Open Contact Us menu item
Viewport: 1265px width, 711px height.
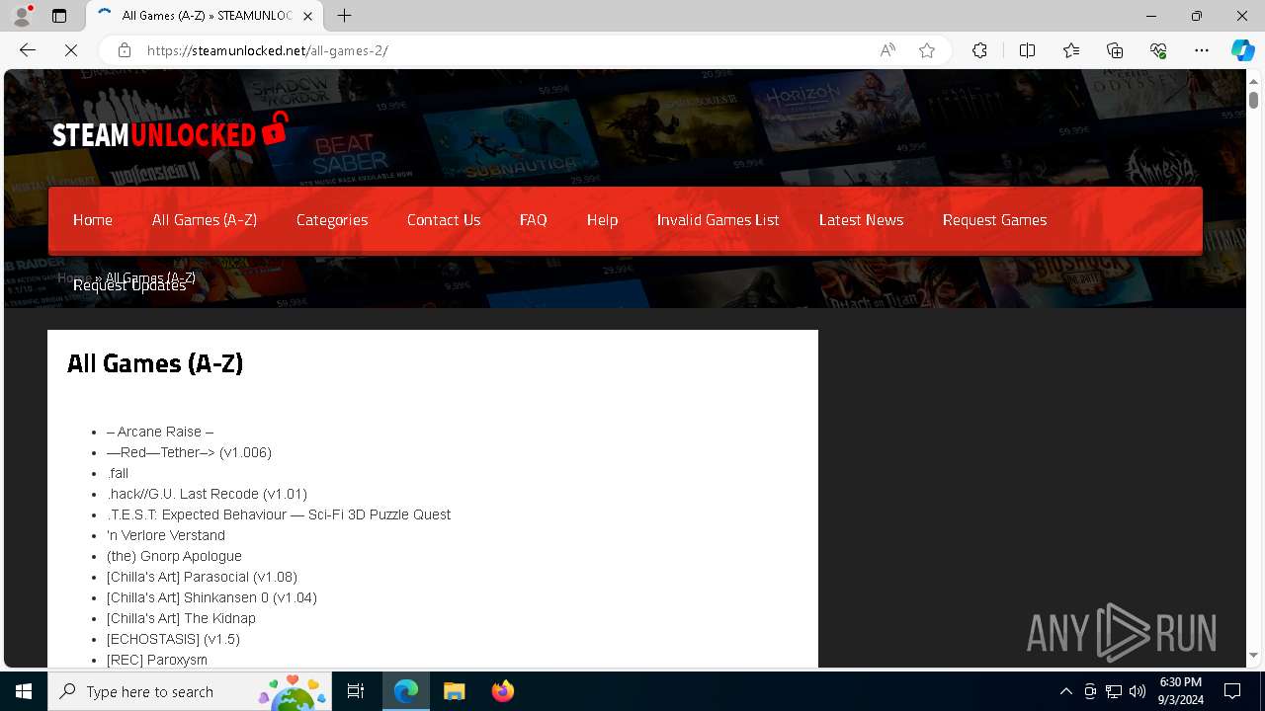[x=444, y=220]
